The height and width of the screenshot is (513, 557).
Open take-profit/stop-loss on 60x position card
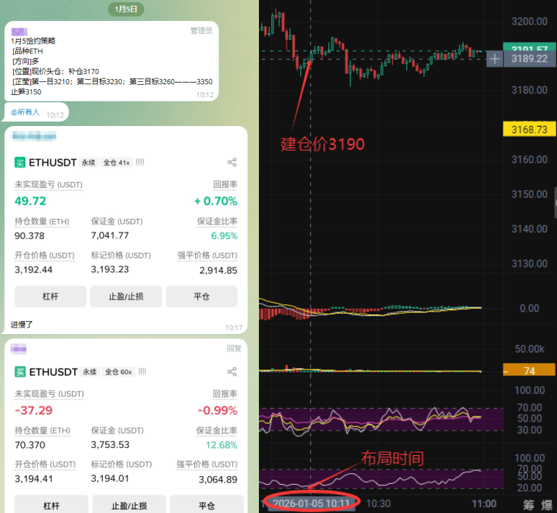coord(129,505)
